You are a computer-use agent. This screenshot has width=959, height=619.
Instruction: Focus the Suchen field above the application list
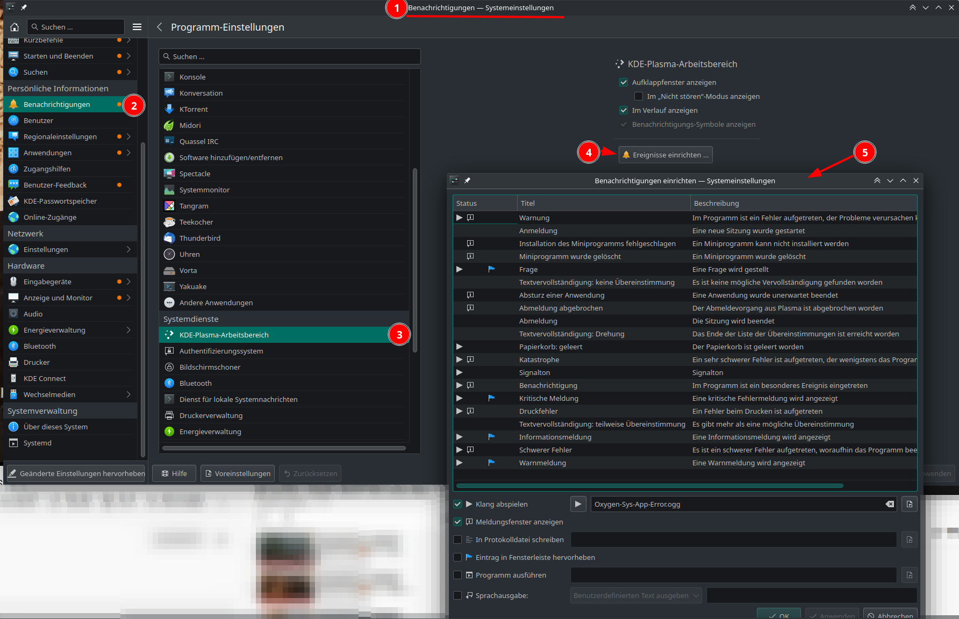[290, 56]
